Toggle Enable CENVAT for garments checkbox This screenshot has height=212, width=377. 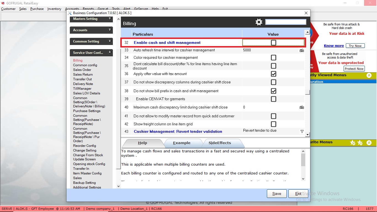(274, 99)
